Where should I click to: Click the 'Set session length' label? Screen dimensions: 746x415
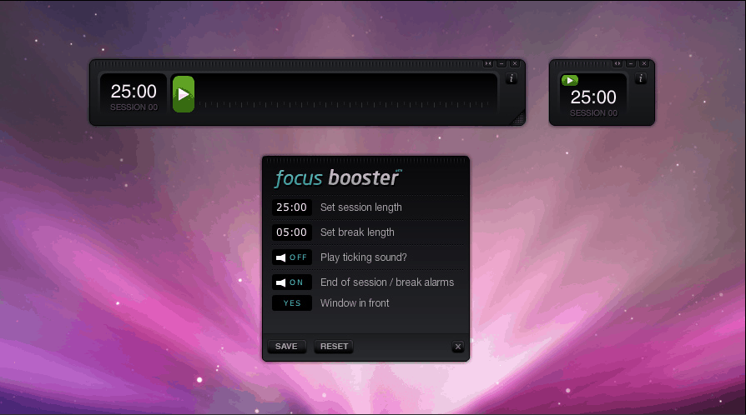coord(361,207)
